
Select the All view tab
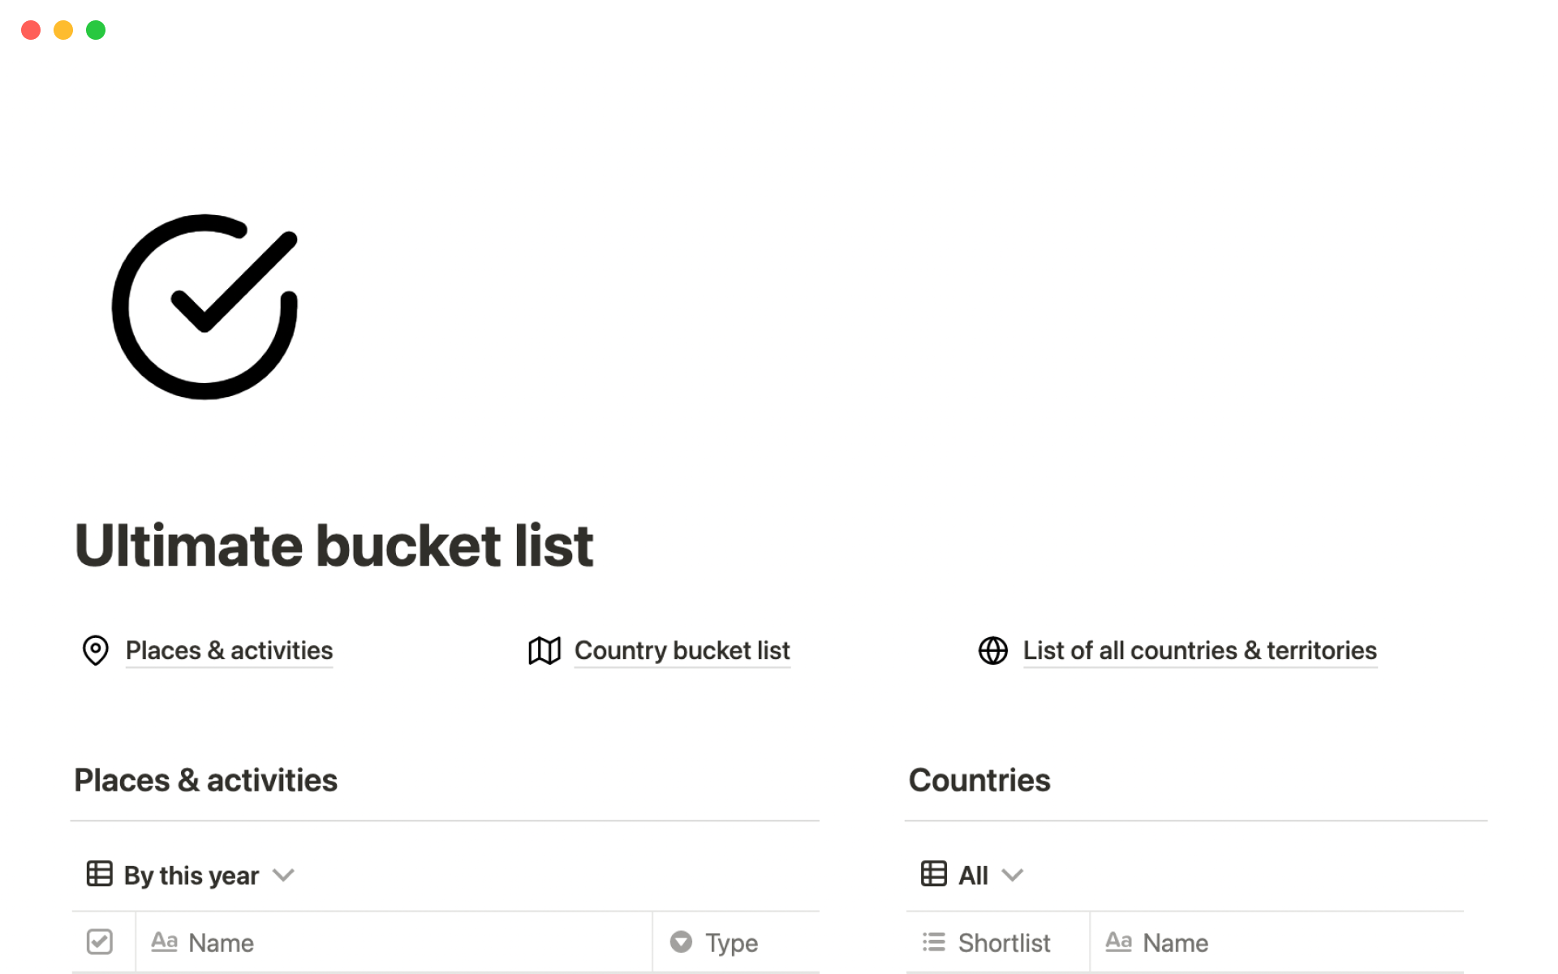973,875
